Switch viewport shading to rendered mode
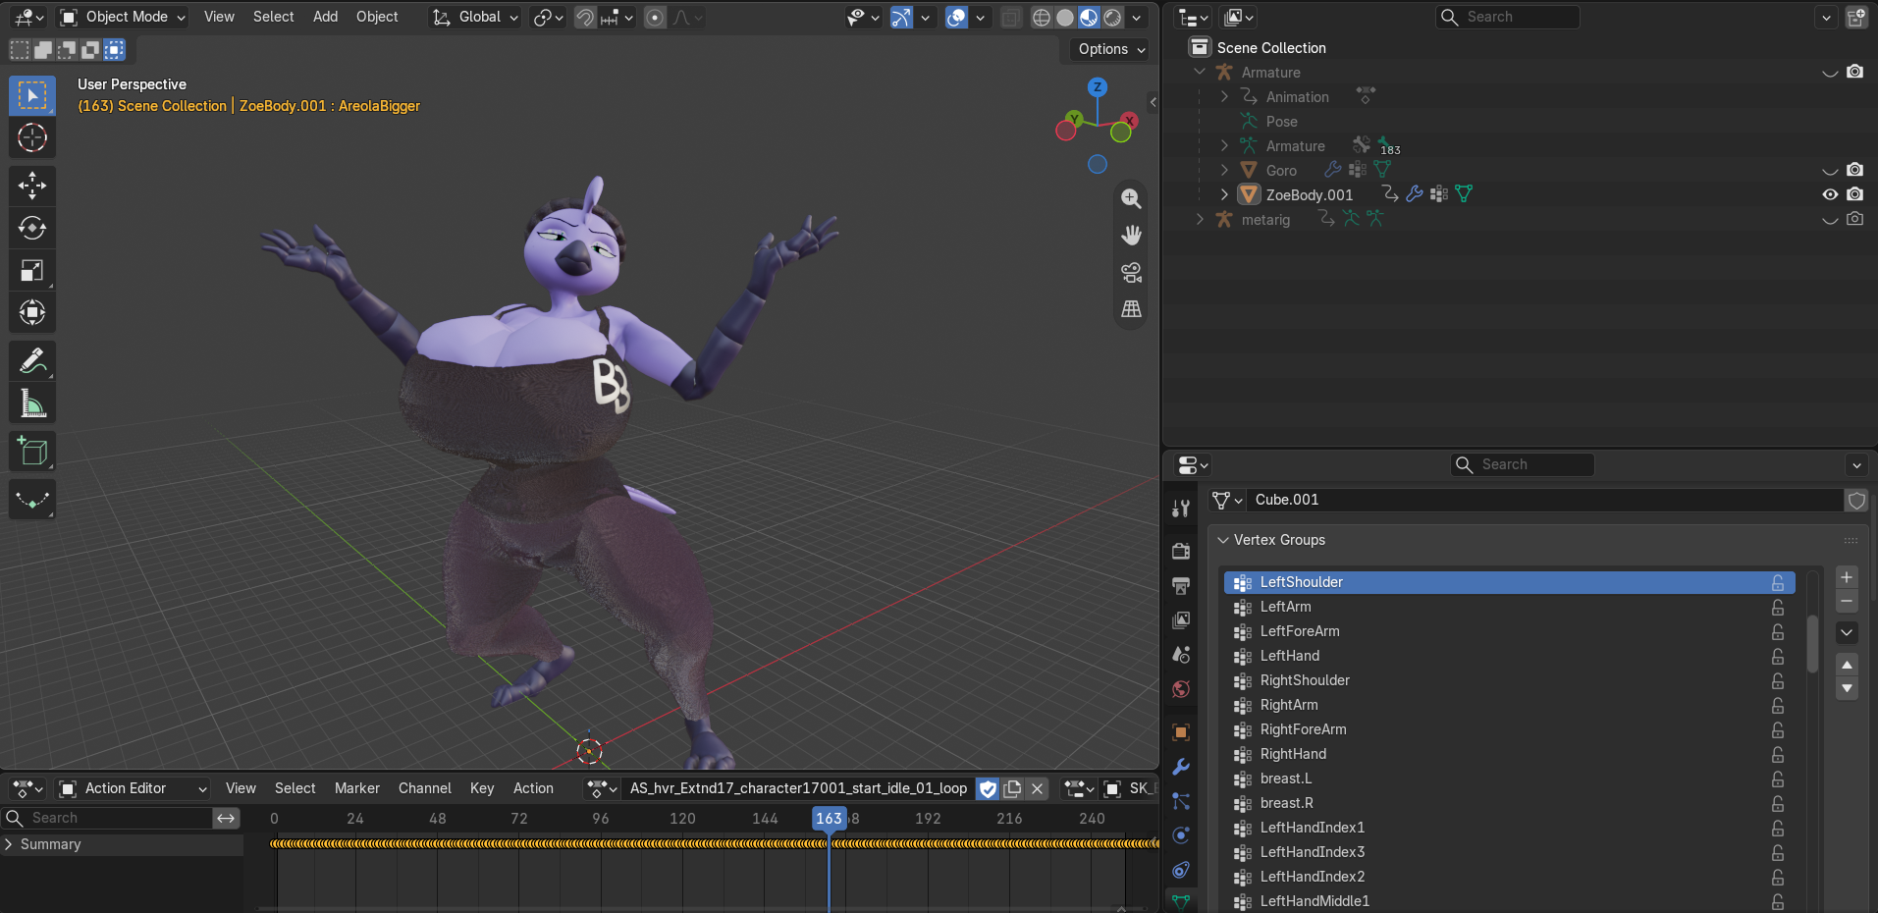Image resolution: width=1878 pixels, height=913 pixels. [x=1112, y=17]
